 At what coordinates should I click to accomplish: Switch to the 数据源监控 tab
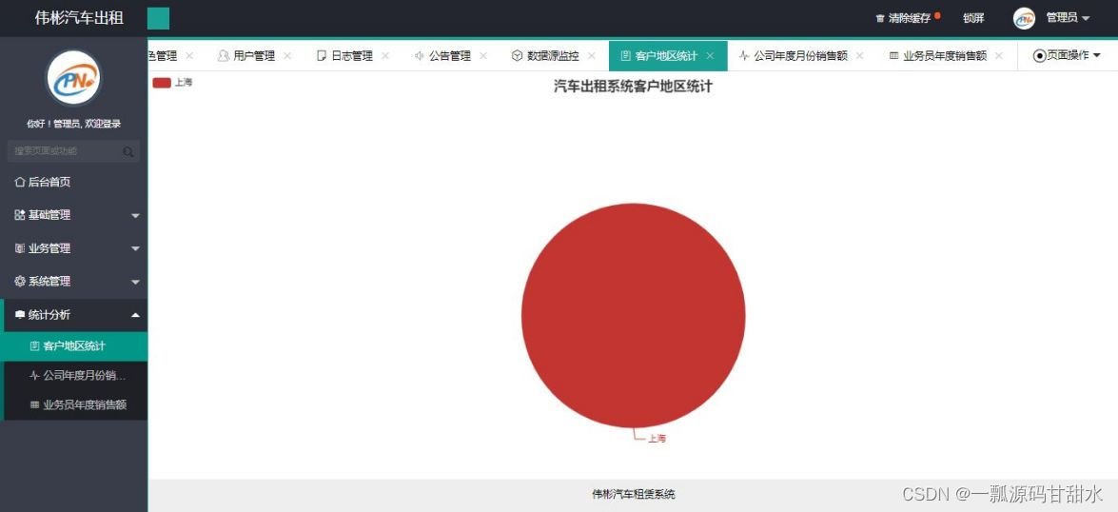553,55
